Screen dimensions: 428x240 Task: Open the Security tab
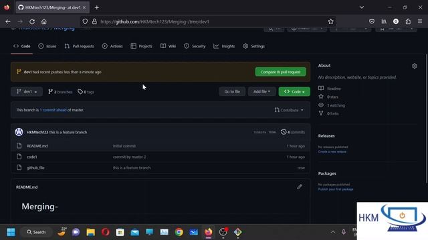point(195,46)
